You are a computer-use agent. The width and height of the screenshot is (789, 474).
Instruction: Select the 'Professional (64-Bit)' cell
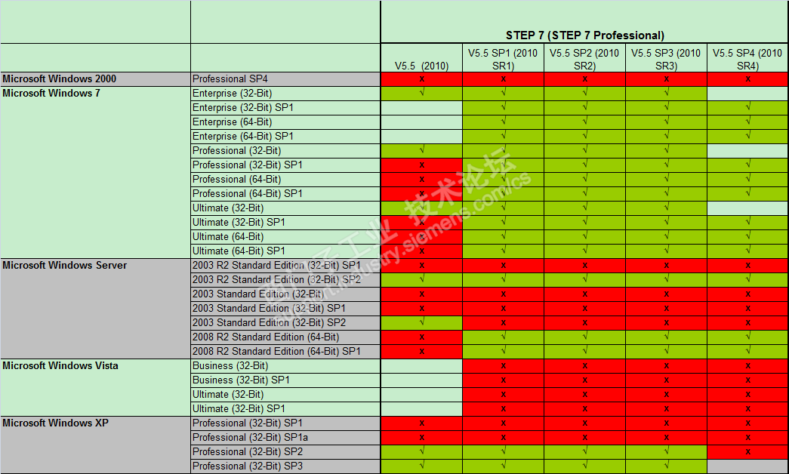(286, 180)
